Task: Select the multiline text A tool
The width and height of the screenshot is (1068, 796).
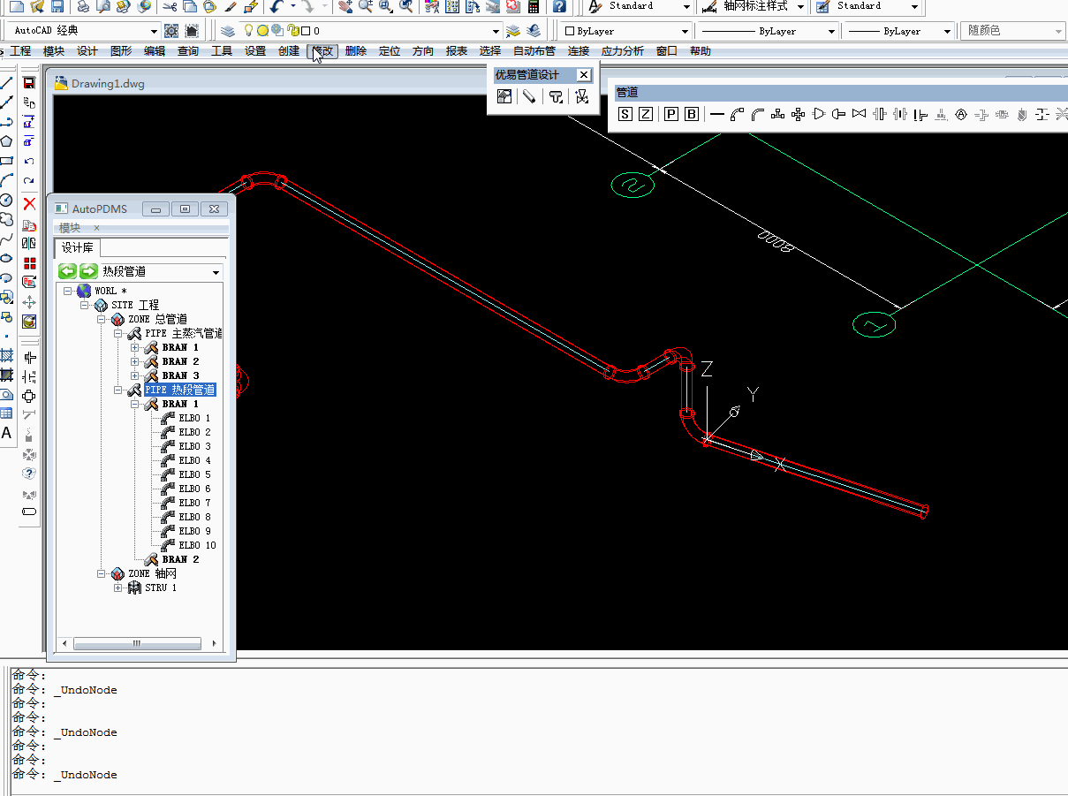Action: click(6, 433)
